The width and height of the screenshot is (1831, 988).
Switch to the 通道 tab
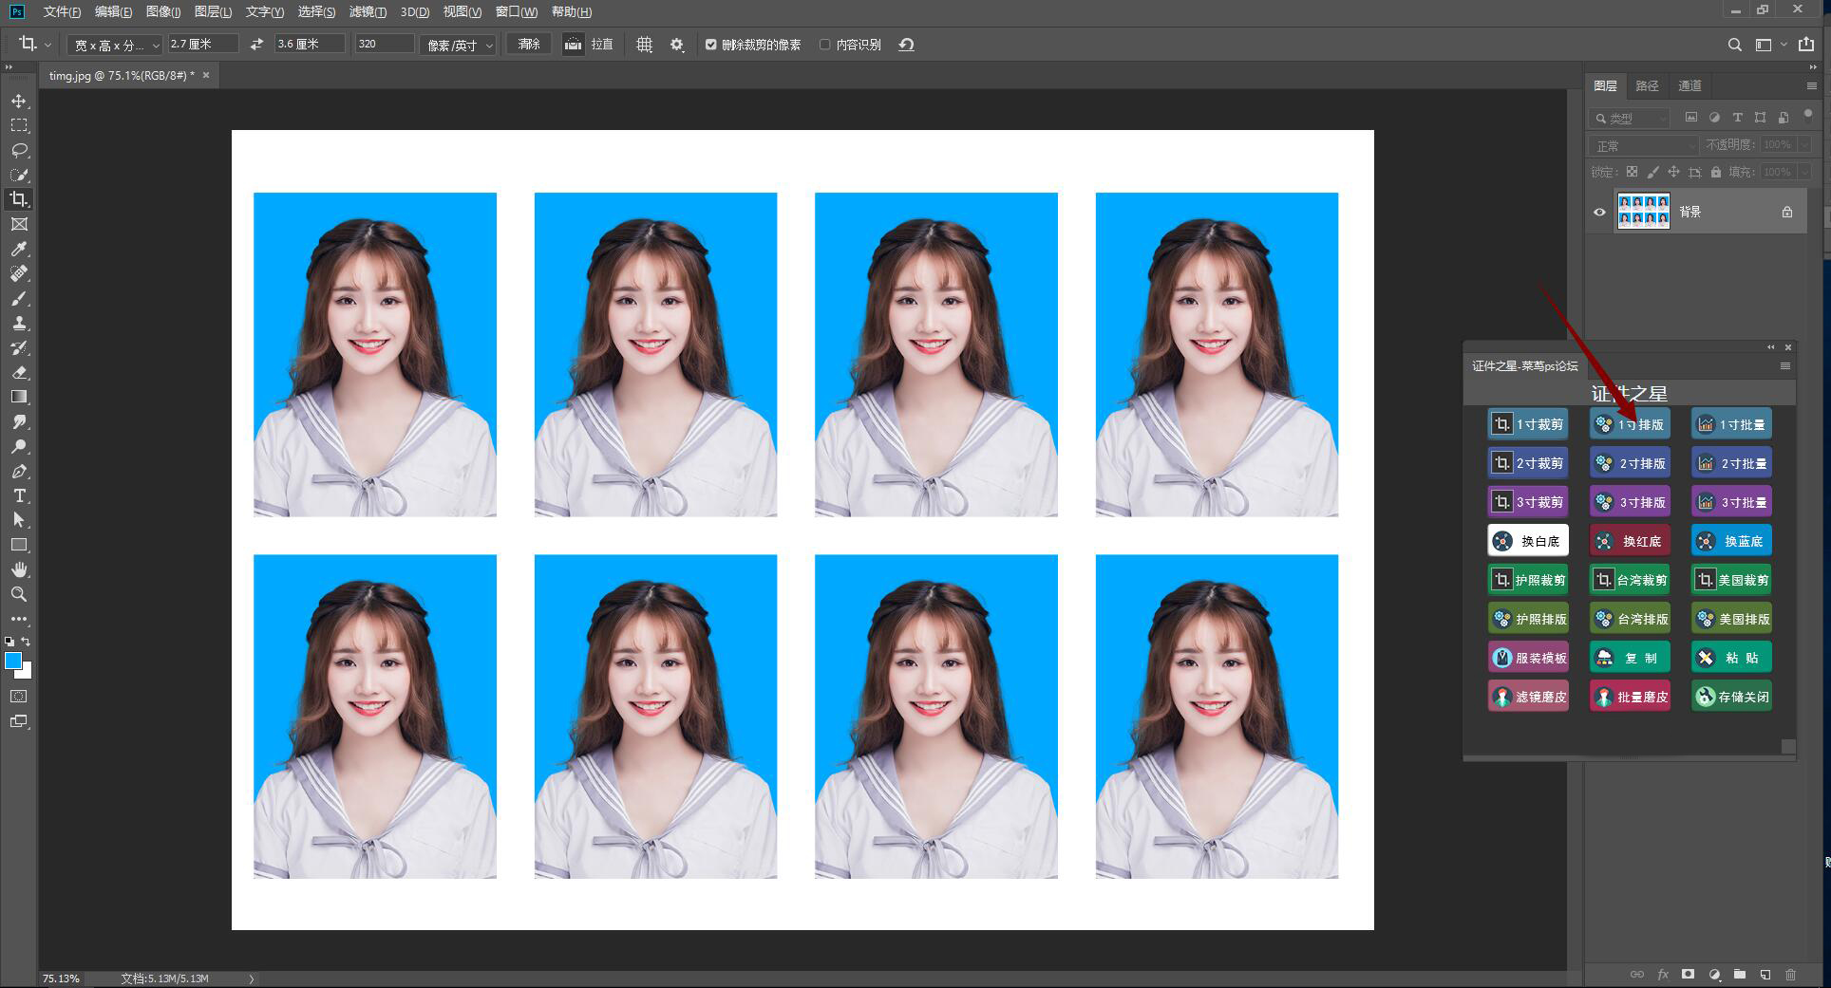[x=1689, y=85]
